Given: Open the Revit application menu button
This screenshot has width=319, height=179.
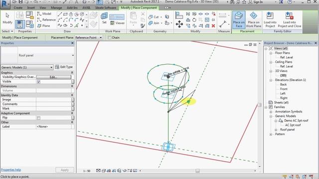Looking at the screenshot, I should 5,4.
